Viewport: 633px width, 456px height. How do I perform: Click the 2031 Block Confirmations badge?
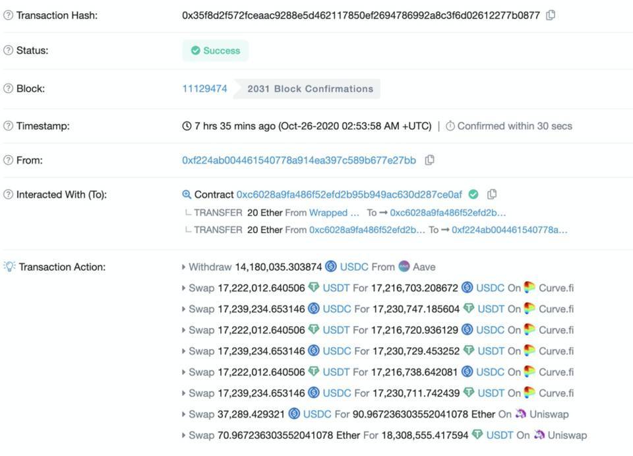308,89
